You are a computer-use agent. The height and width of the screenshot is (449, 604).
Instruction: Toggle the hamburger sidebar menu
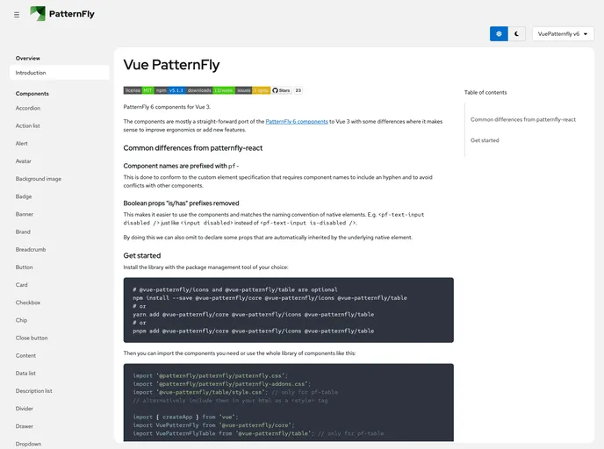point(17,15)
